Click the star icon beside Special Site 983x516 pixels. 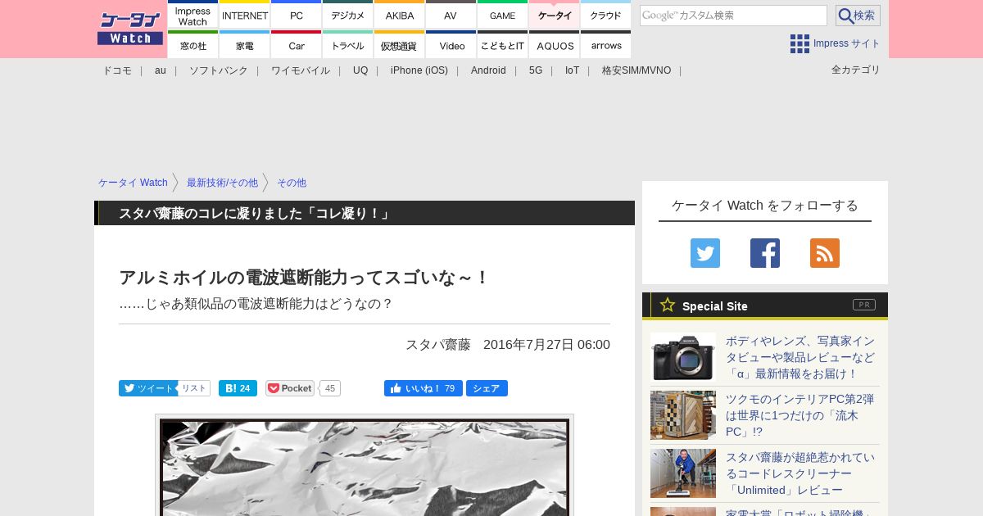click(x=668, y=305)
